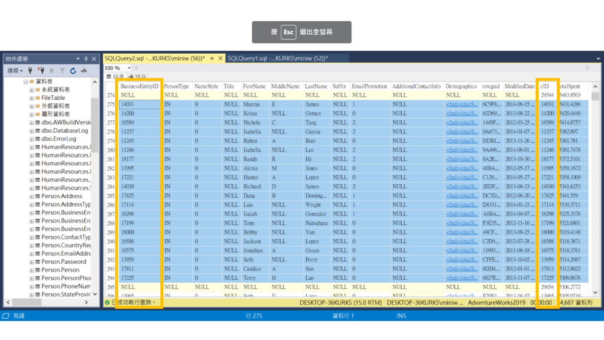Open the 物件總管 window position dropdown arrow
The image size is (604, 340).
pyautogui.click(x=78, y=59)
